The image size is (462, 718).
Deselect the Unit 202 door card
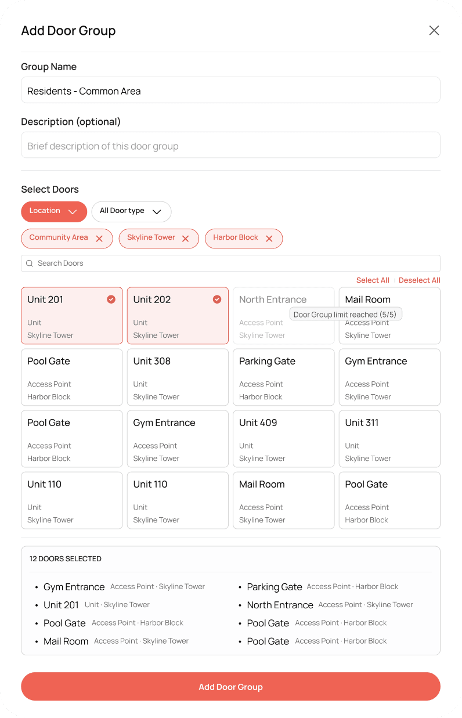(x=178, y=316)
